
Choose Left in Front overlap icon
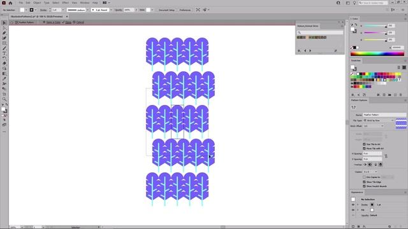[365, 165]
